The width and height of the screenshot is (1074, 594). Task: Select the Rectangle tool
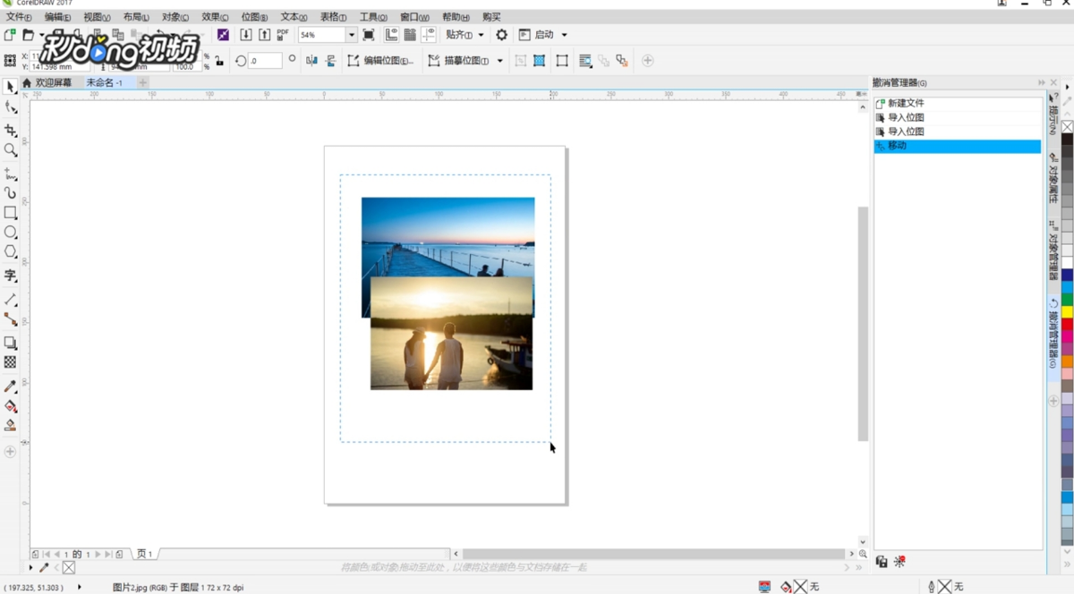[10, 213]
